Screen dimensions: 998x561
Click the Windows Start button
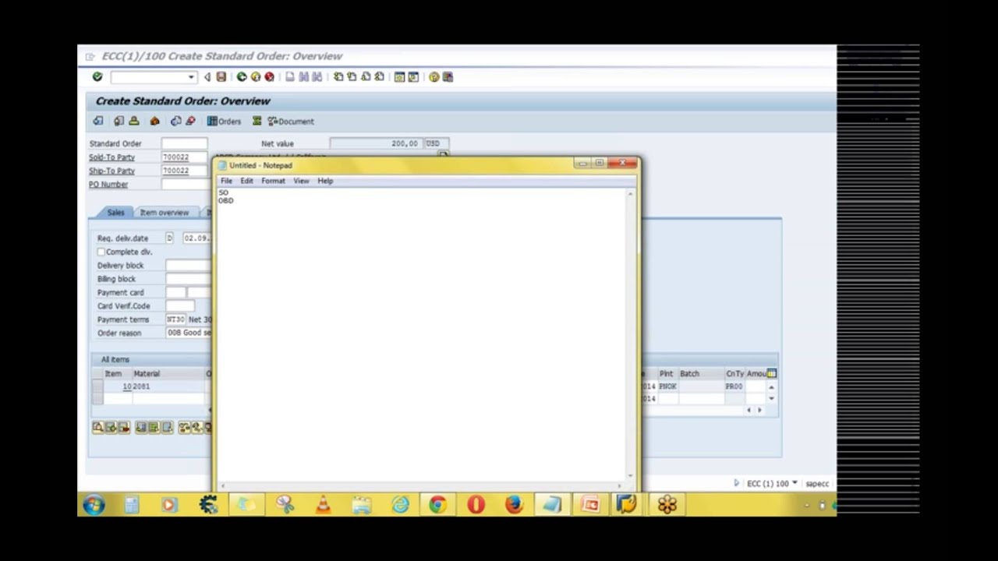(x=94, y=505)
